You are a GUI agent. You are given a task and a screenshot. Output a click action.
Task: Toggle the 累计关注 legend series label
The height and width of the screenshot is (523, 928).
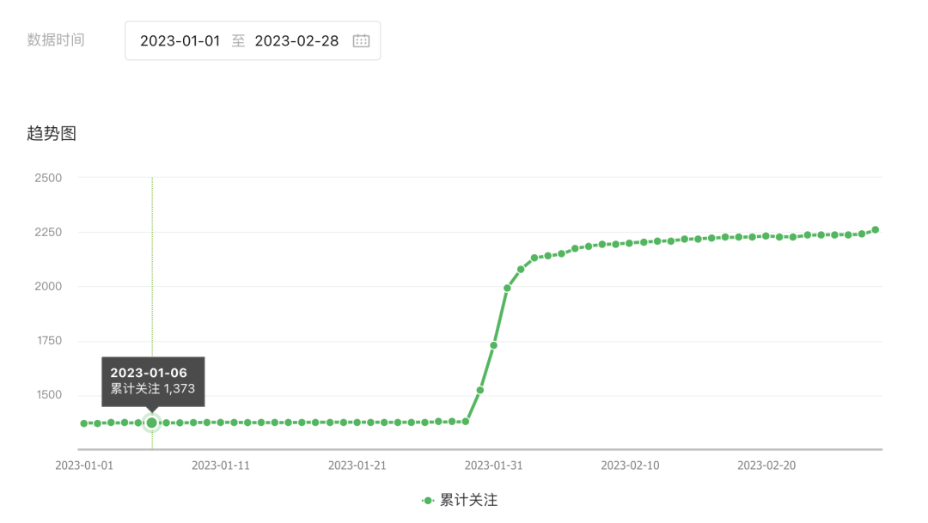point(468,500)
